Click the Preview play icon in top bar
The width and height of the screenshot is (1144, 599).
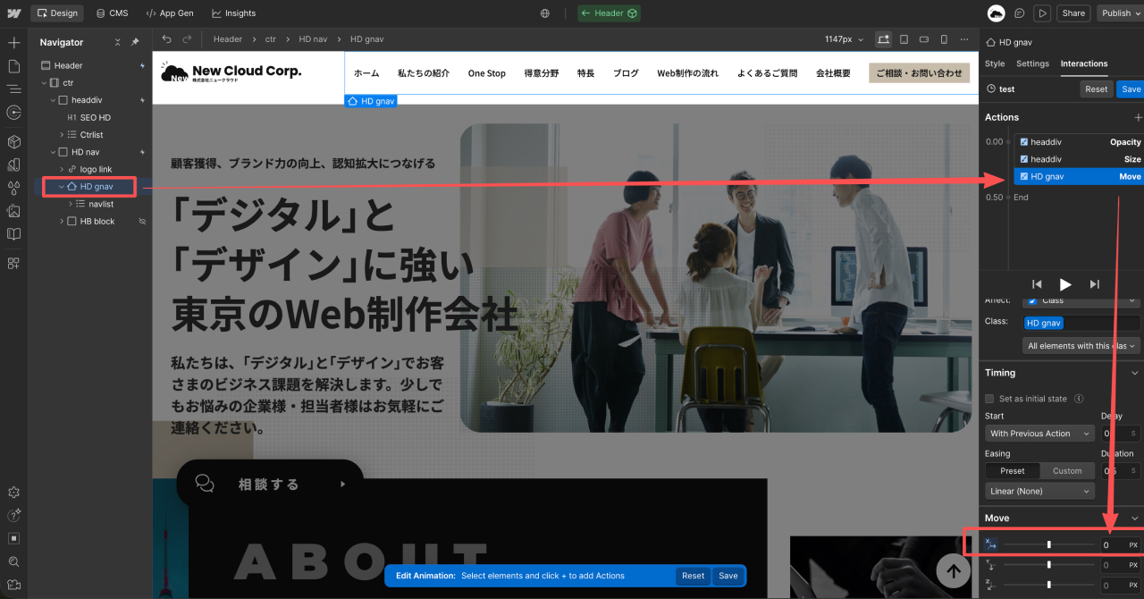pyautogui.click(x=1042, y=13)
